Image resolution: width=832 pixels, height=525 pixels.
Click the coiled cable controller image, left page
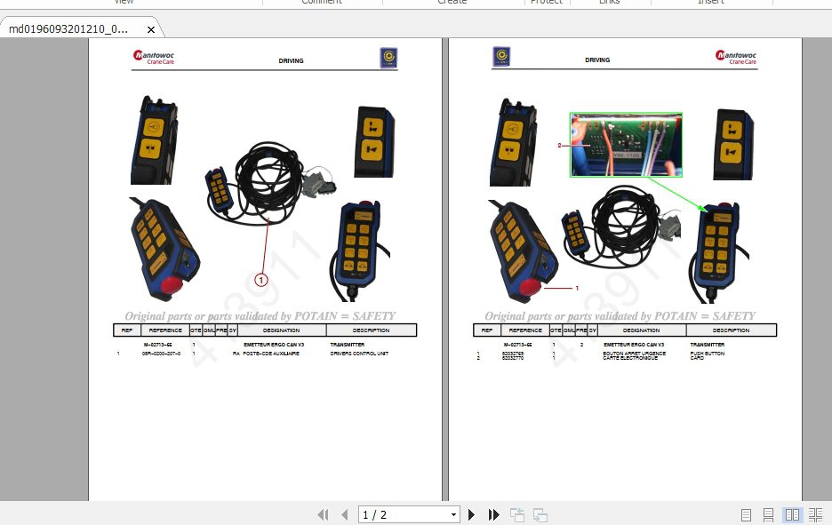[x=269, y=183]
